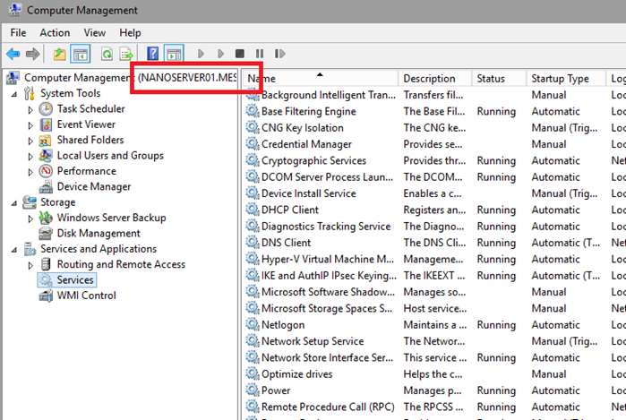Select Disk Management in the tree
Screen dimensions: 626x420
[99, 233]
